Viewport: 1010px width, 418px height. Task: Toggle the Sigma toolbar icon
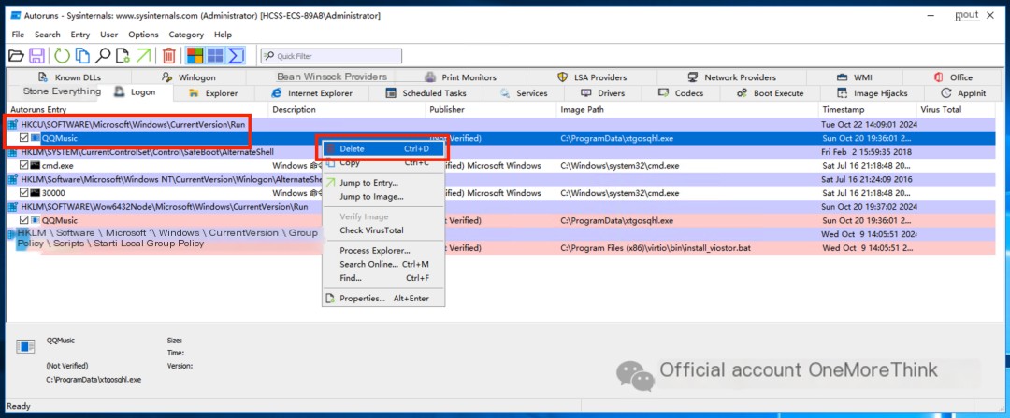[235, 56]
